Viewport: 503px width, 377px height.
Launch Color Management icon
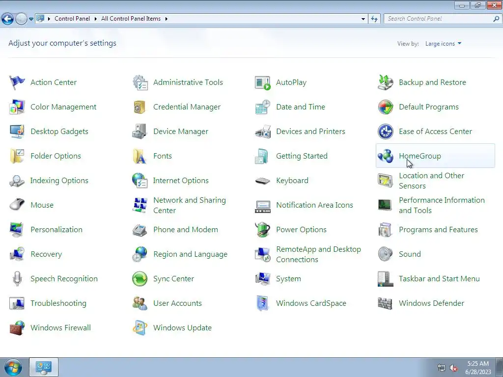(17, 107)
